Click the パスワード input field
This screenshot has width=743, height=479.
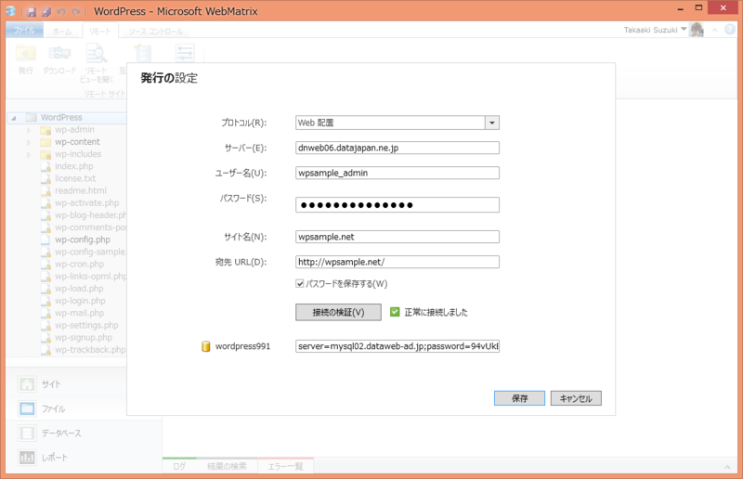(x=398, y=204)
